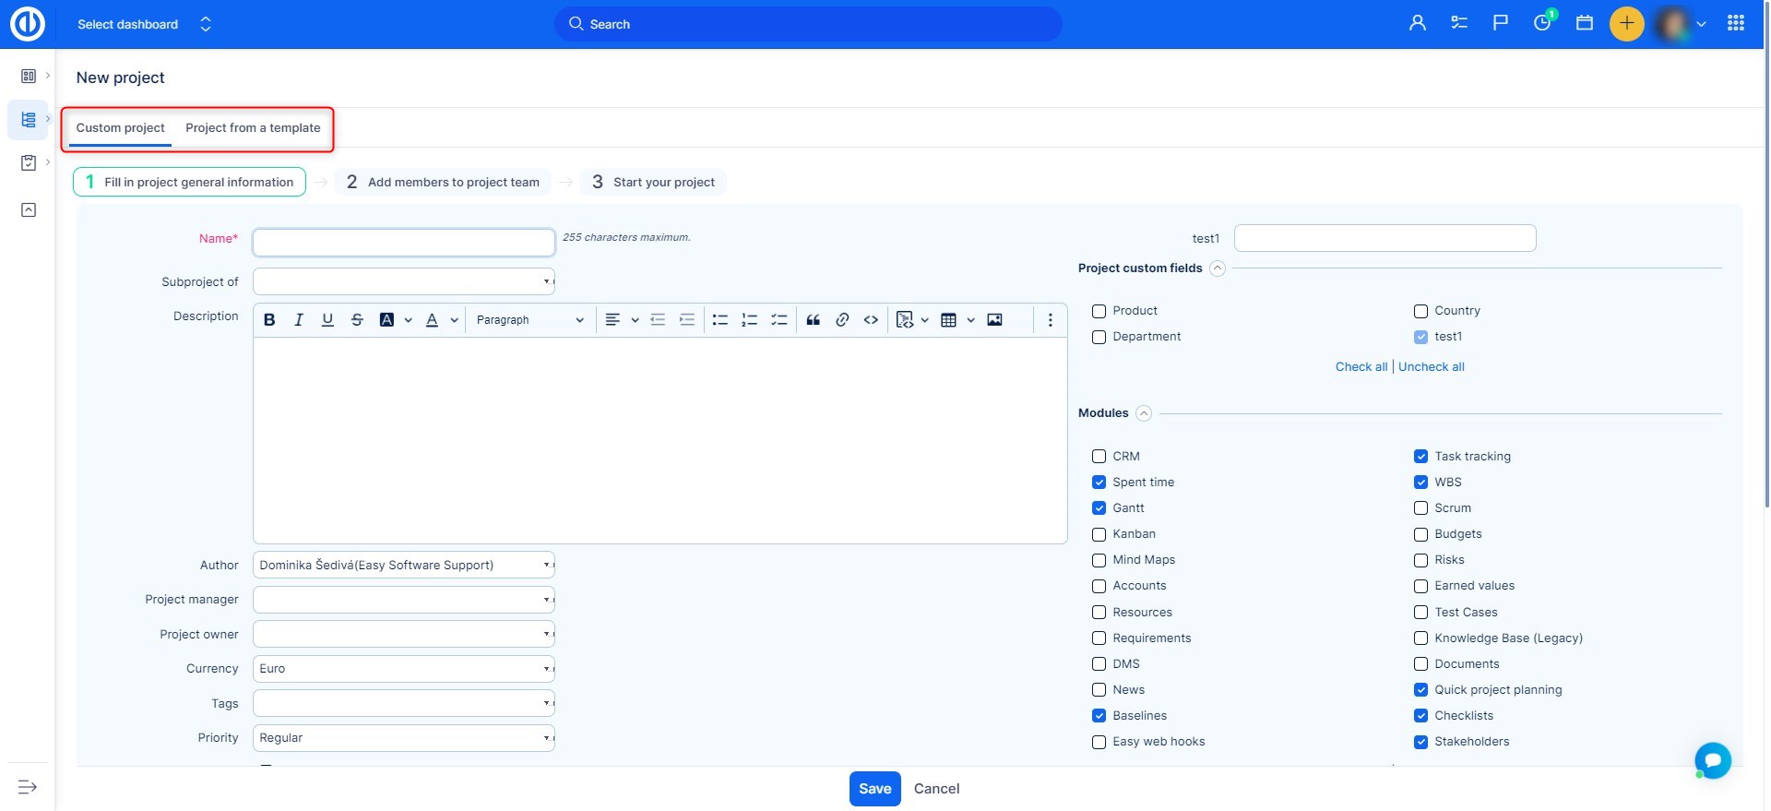The image size is (1771, 811).
Task: Open the apps grid menu
Action: pos(1735,24)
